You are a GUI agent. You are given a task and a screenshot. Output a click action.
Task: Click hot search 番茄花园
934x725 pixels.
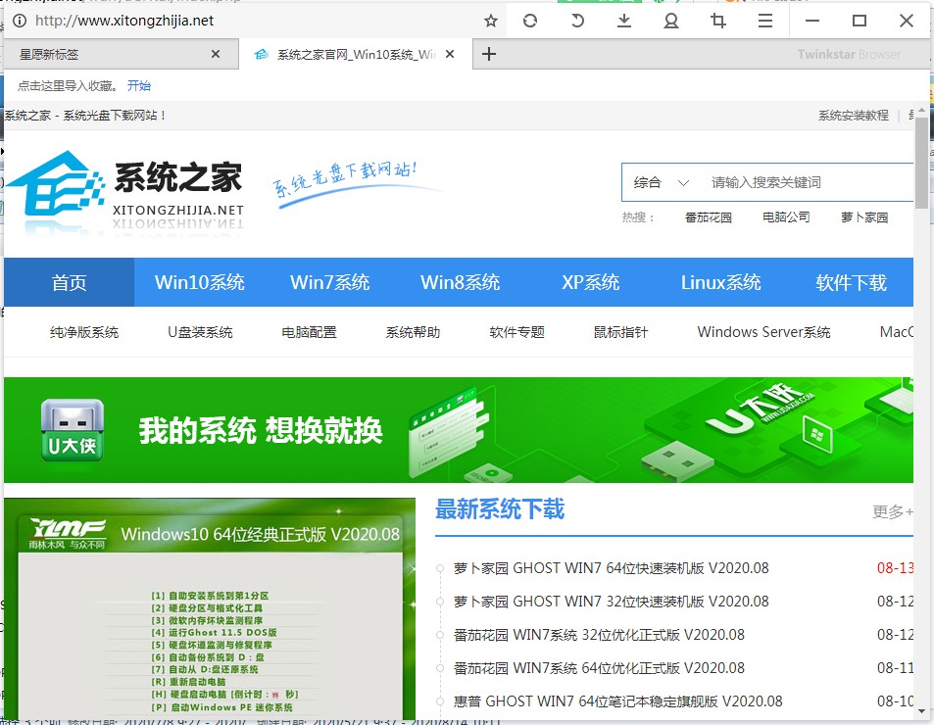(709, 217)
